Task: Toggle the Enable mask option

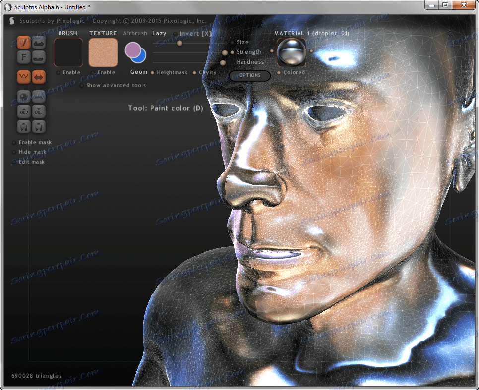Action: click(x=14, y=143)
